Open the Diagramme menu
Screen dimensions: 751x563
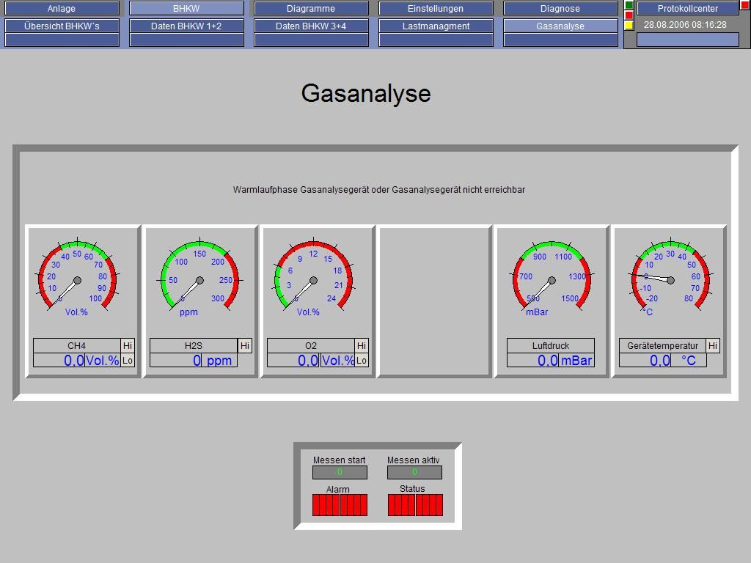coord(311,9)
